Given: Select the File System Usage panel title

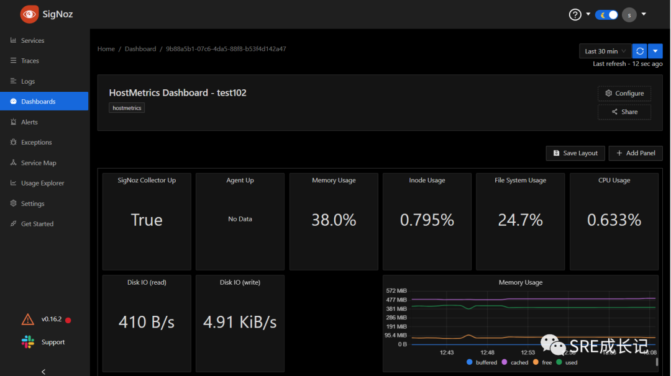Looking at the screenshot, I should pos(521,181).
